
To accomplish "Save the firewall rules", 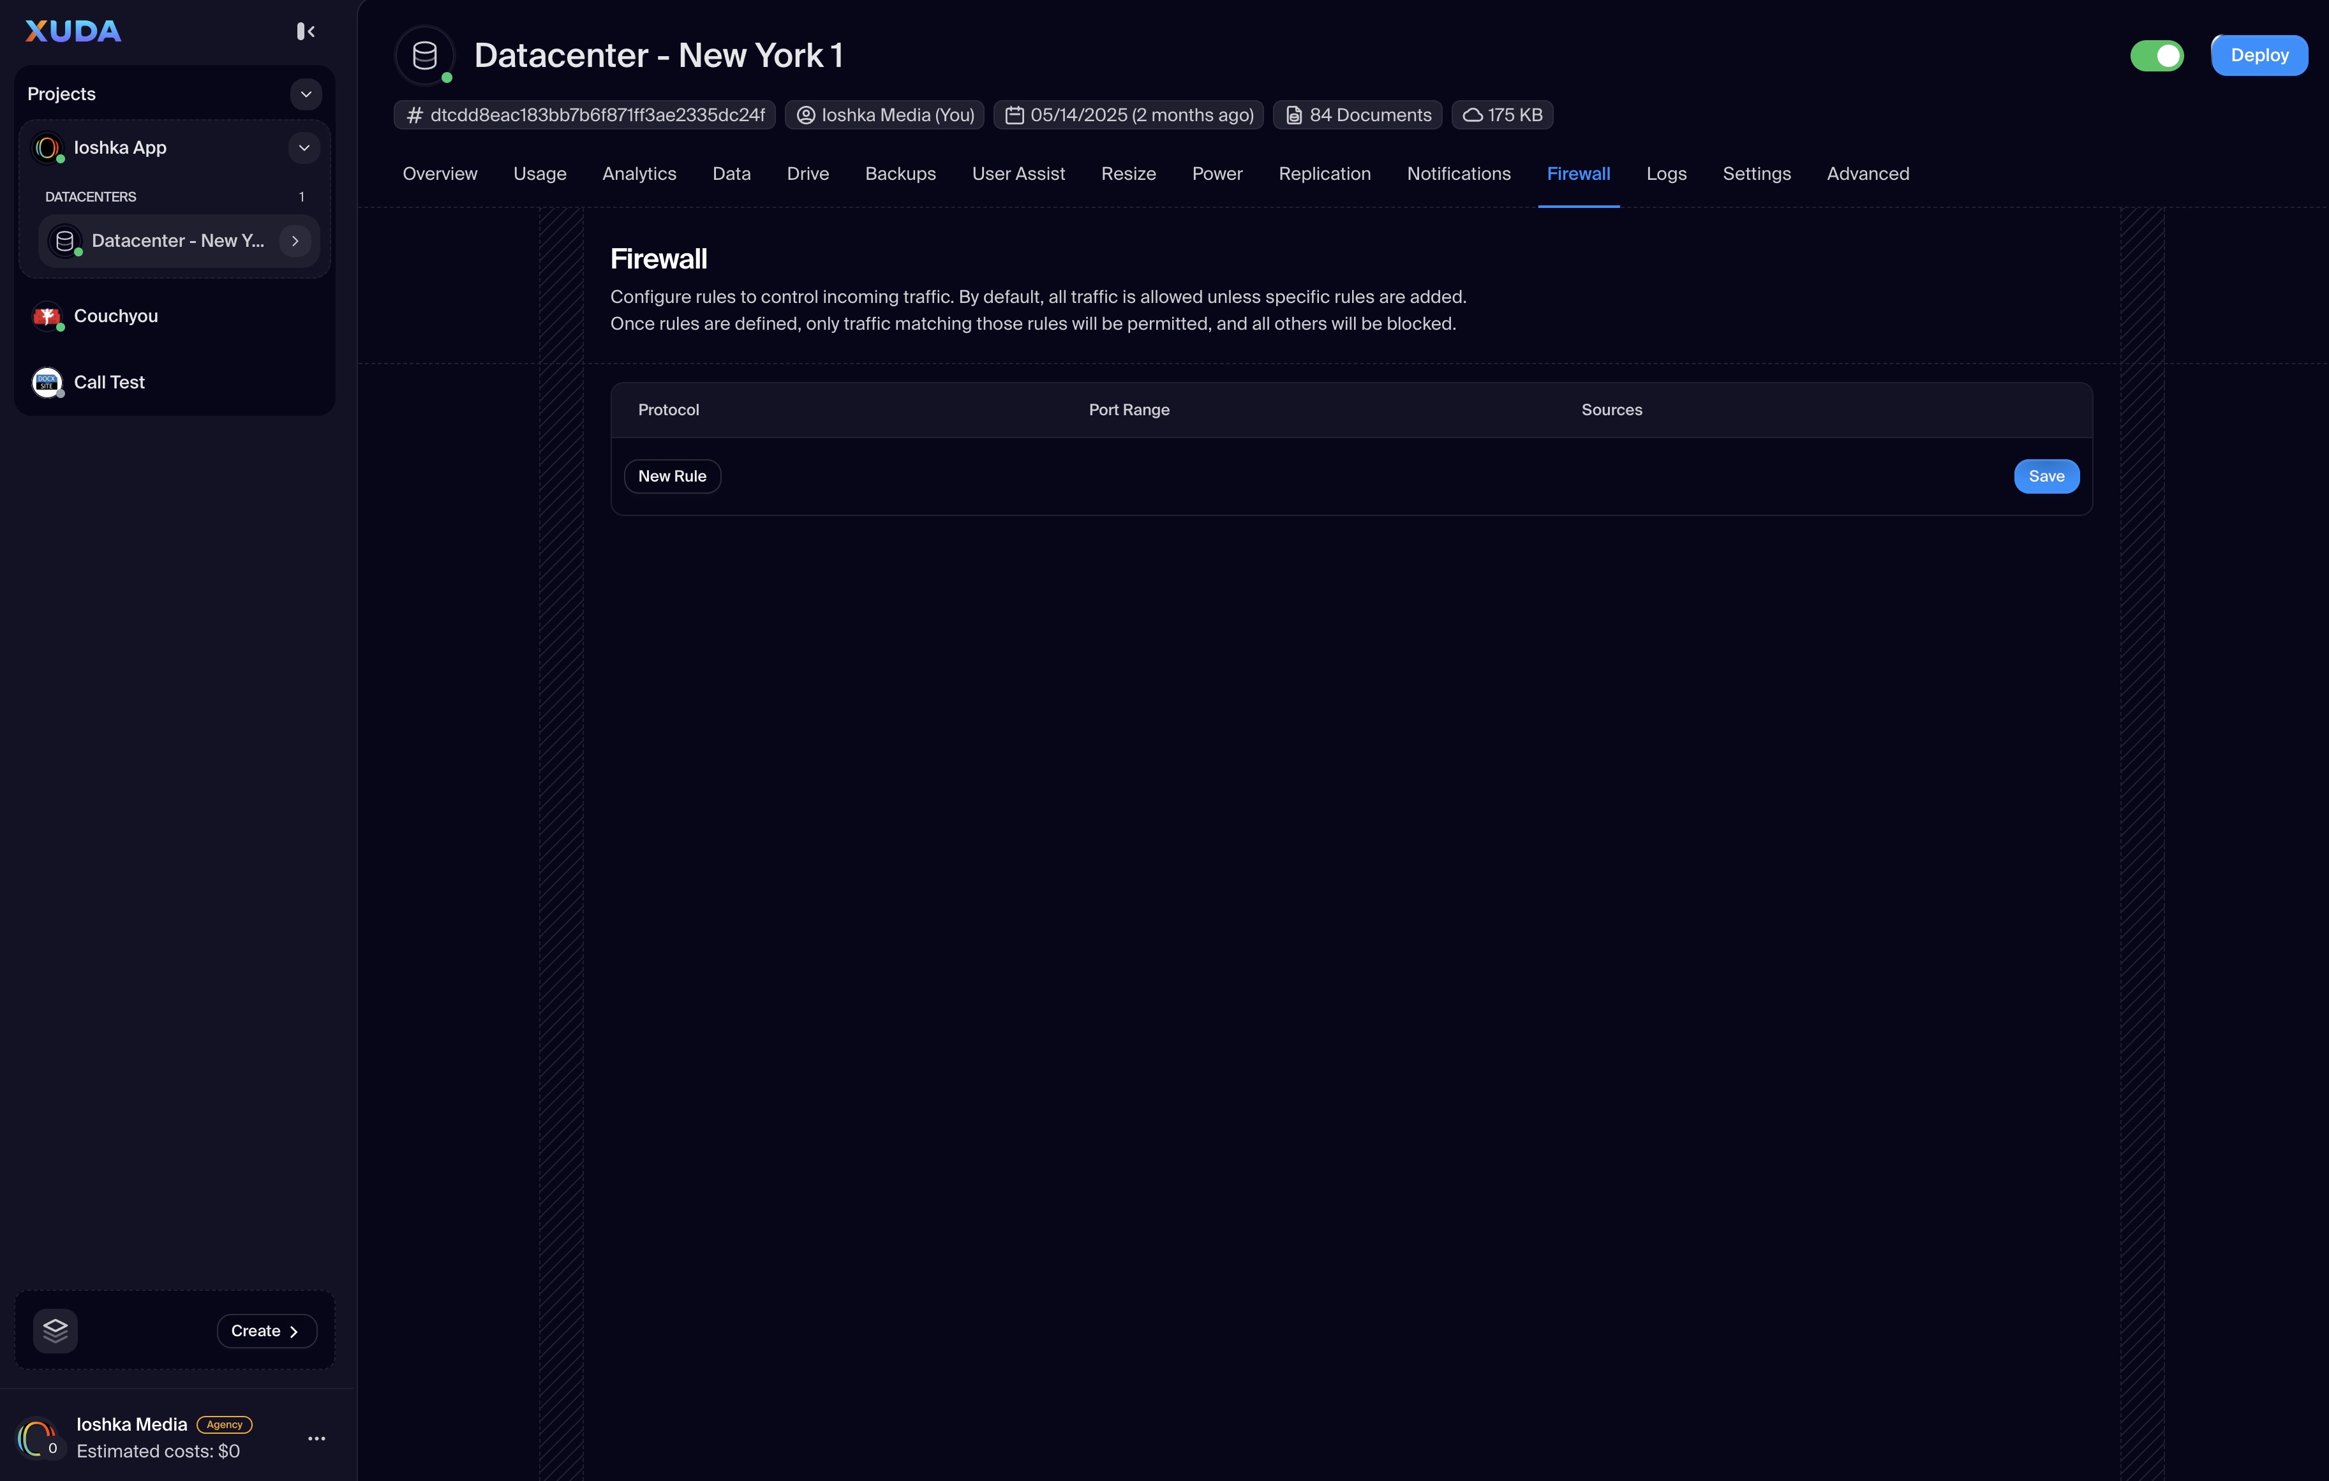I will click(x=2046, y=476).
